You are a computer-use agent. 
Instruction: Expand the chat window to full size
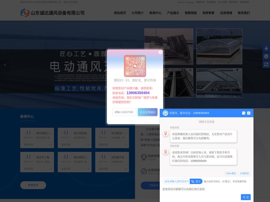tap(243, 113)
